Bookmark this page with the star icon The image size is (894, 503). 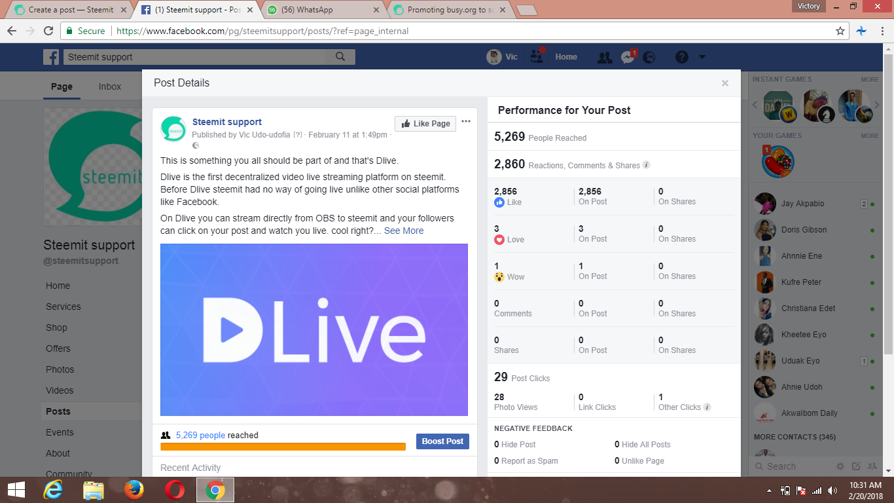(x=840, y=31)
